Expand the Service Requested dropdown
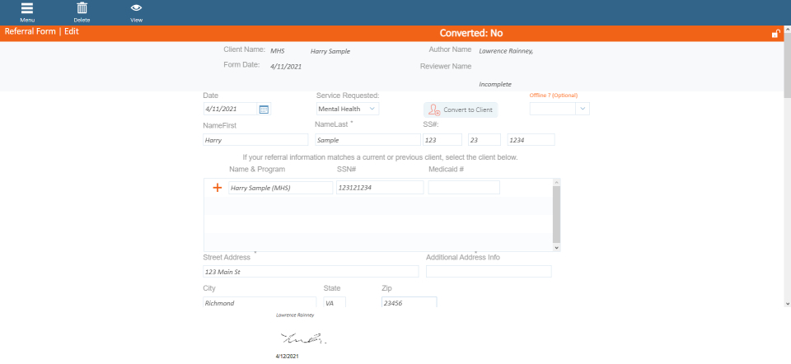 pos(372,109)
